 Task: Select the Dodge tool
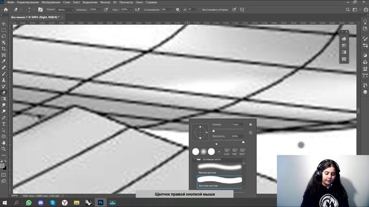[4, 111]
